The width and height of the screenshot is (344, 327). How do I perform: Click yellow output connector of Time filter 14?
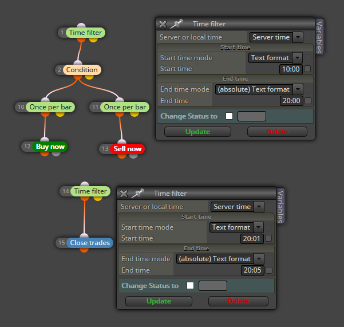point(98,198)
